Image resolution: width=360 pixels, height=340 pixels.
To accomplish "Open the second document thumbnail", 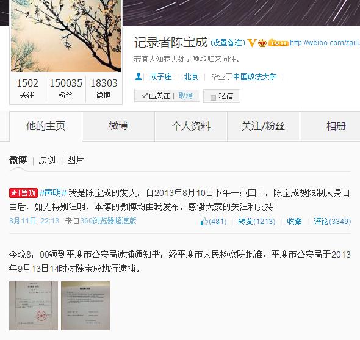I will (85, 306).
